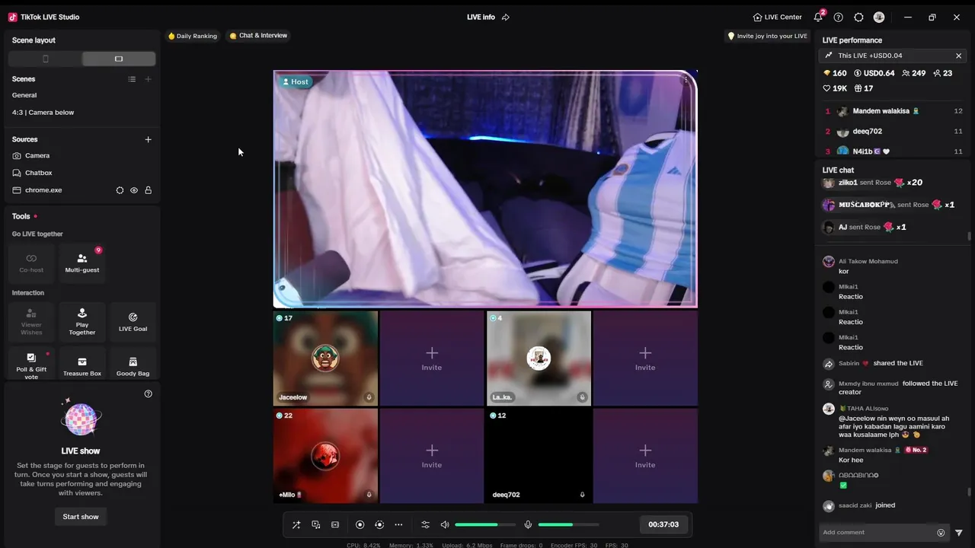Click the clip film icon in bottom toolbar
This screenshot has width=975, height=548.
click(335, 524)
